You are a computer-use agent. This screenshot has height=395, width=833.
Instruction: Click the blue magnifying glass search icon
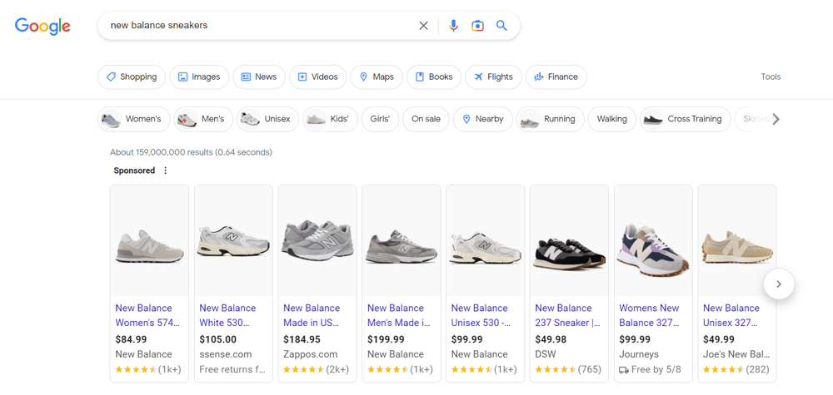501,26
